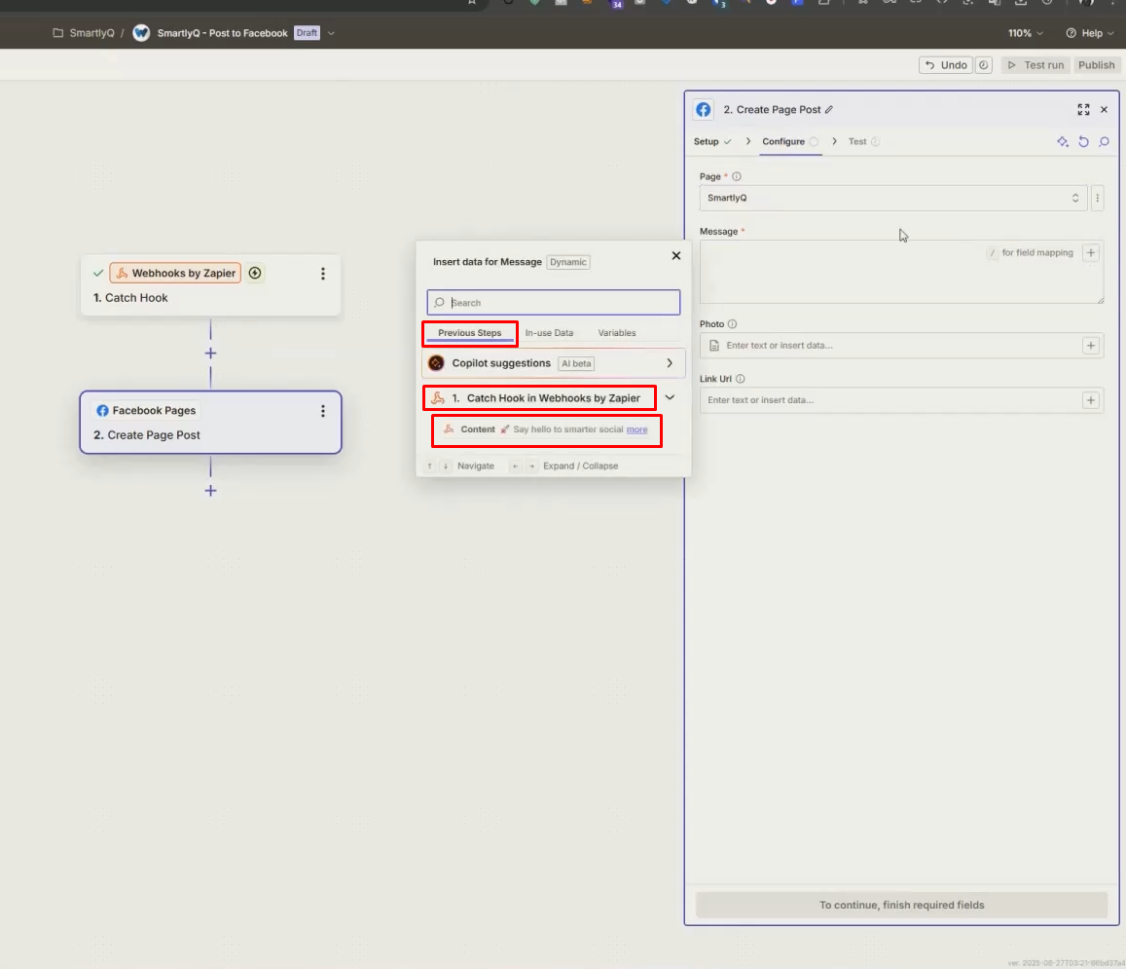Close the Insert data for Message popup
The image size is (1126, 969).
coord(675,256)
